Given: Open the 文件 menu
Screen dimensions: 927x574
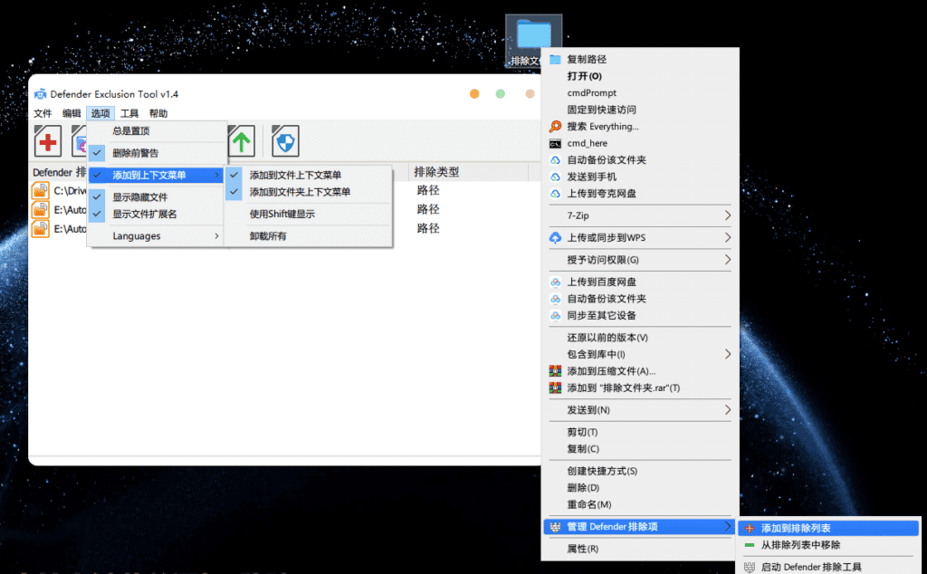Looking at the screenshot, I should pos(43,113).
